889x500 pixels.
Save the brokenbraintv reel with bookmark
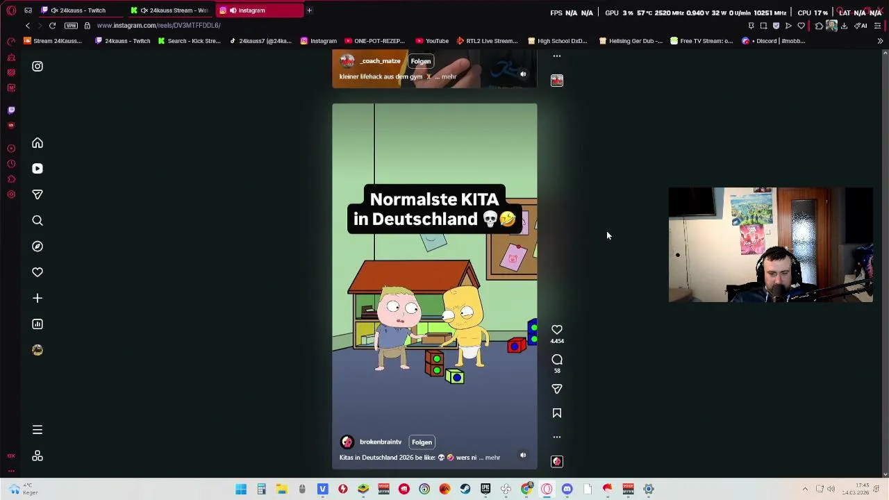click(x=557, y=413)
